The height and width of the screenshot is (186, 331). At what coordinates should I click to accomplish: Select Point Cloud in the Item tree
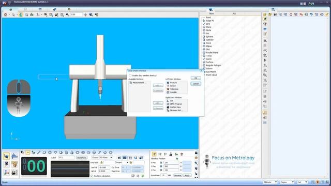212,75
